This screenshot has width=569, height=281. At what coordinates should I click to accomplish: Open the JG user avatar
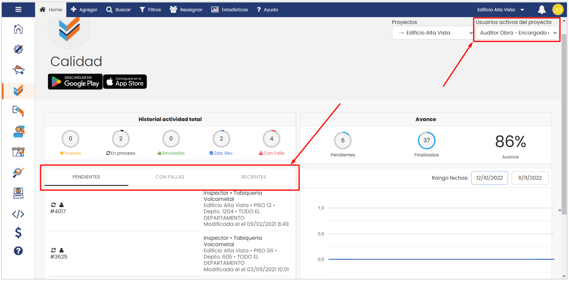point(557,10)
